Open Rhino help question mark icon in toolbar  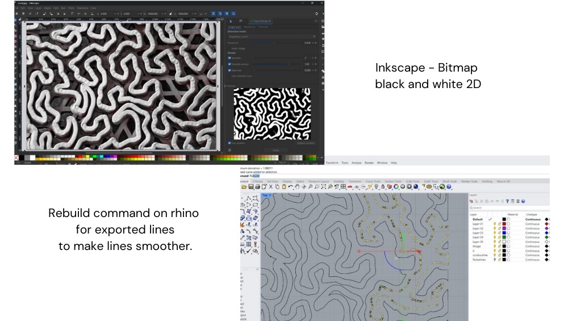(x=449, y=186)
